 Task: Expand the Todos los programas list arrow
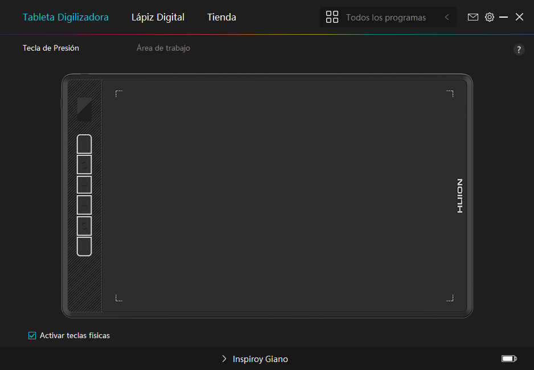click(x=447, y=18)
